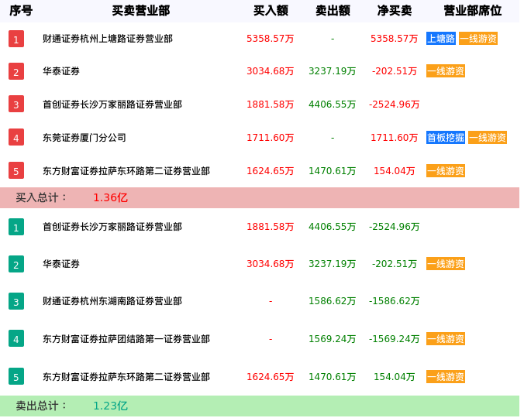Click the 卖出总计 1.23亿 value
The width and height of the screenshot is (524, 418).
(110, 406)
